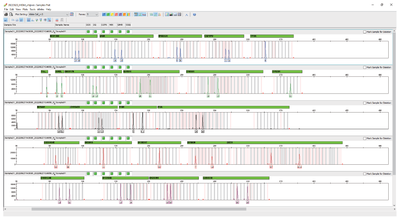
Task: Click the AMEL marker header bar
Action: (x=59, y=71)
